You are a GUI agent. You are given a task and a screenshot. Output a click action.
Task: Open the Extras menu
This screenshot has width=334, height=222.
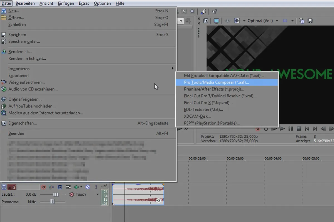[84, 3]
